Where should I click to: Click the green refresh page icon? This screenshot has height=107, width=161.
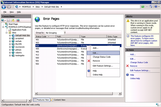point(143,7)
